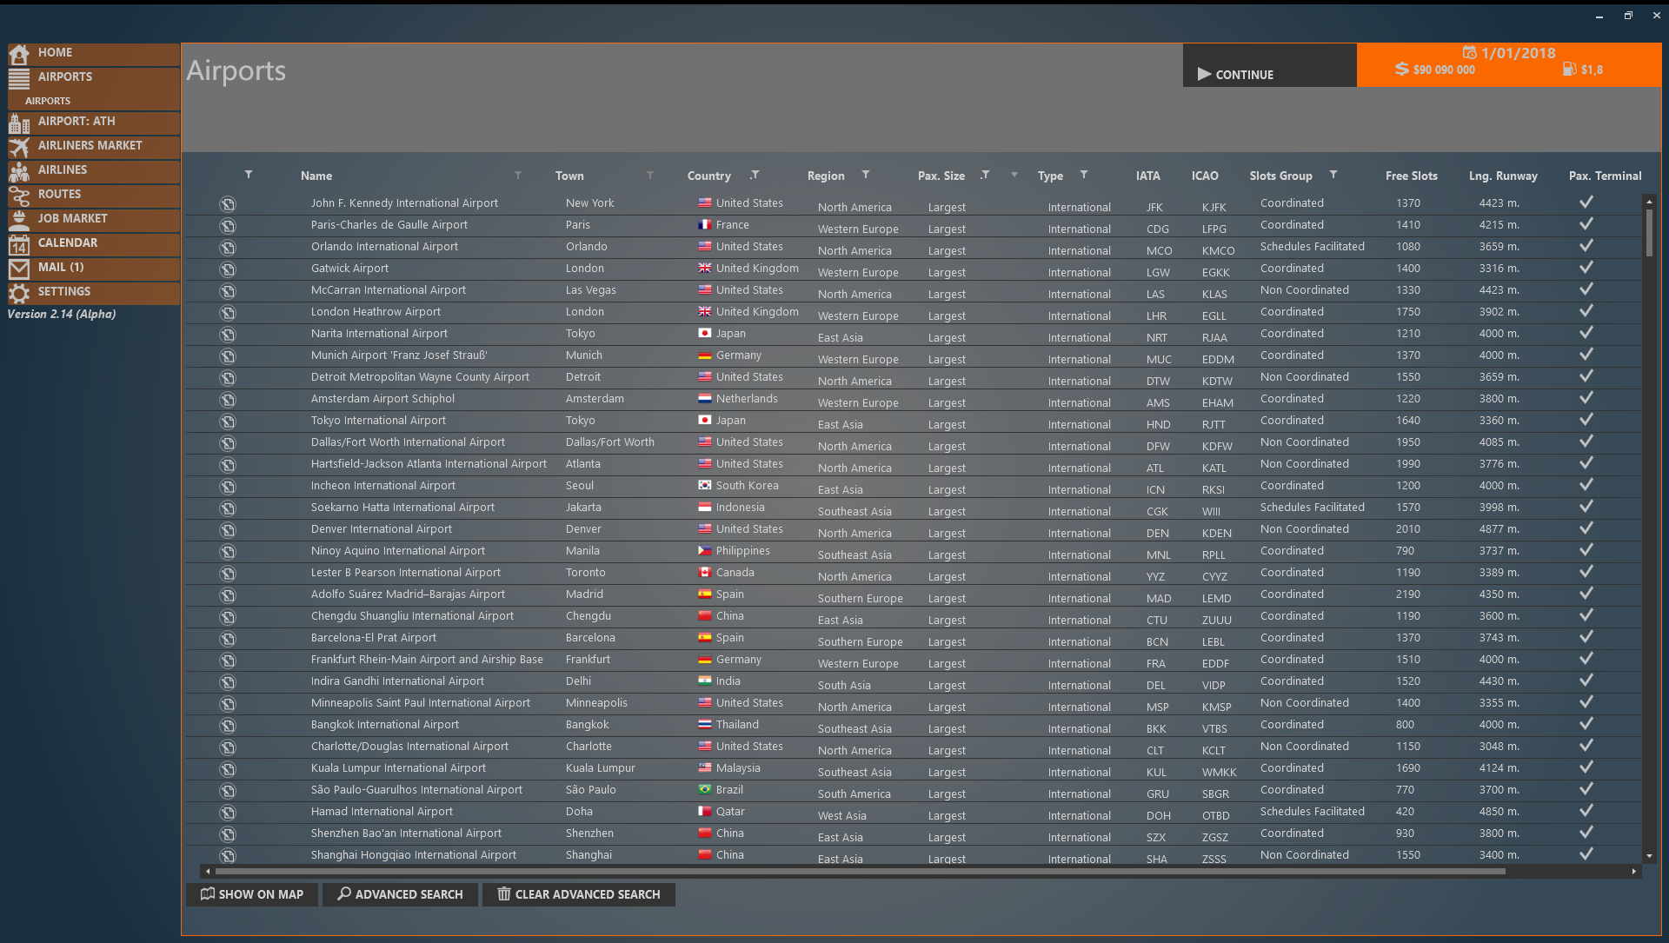Click the globe icon for Incheon International Airport
Screen dimensions: 1669x943
pyautogui.click(x=227, y=487)
